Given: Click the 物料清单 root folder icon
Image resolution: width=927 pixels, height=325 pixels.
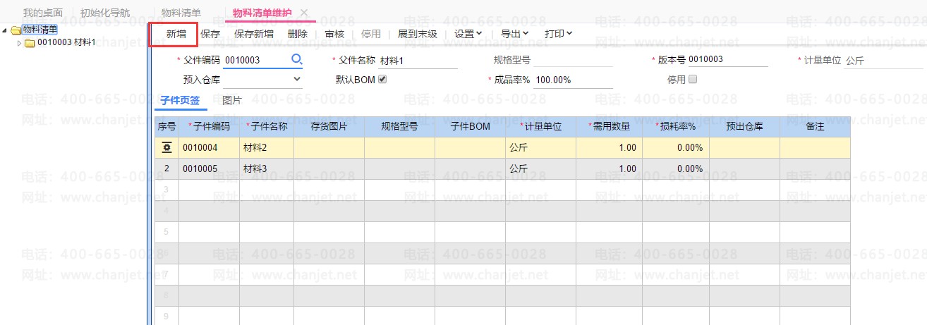Looking at the screenshot, I should 16,30.
